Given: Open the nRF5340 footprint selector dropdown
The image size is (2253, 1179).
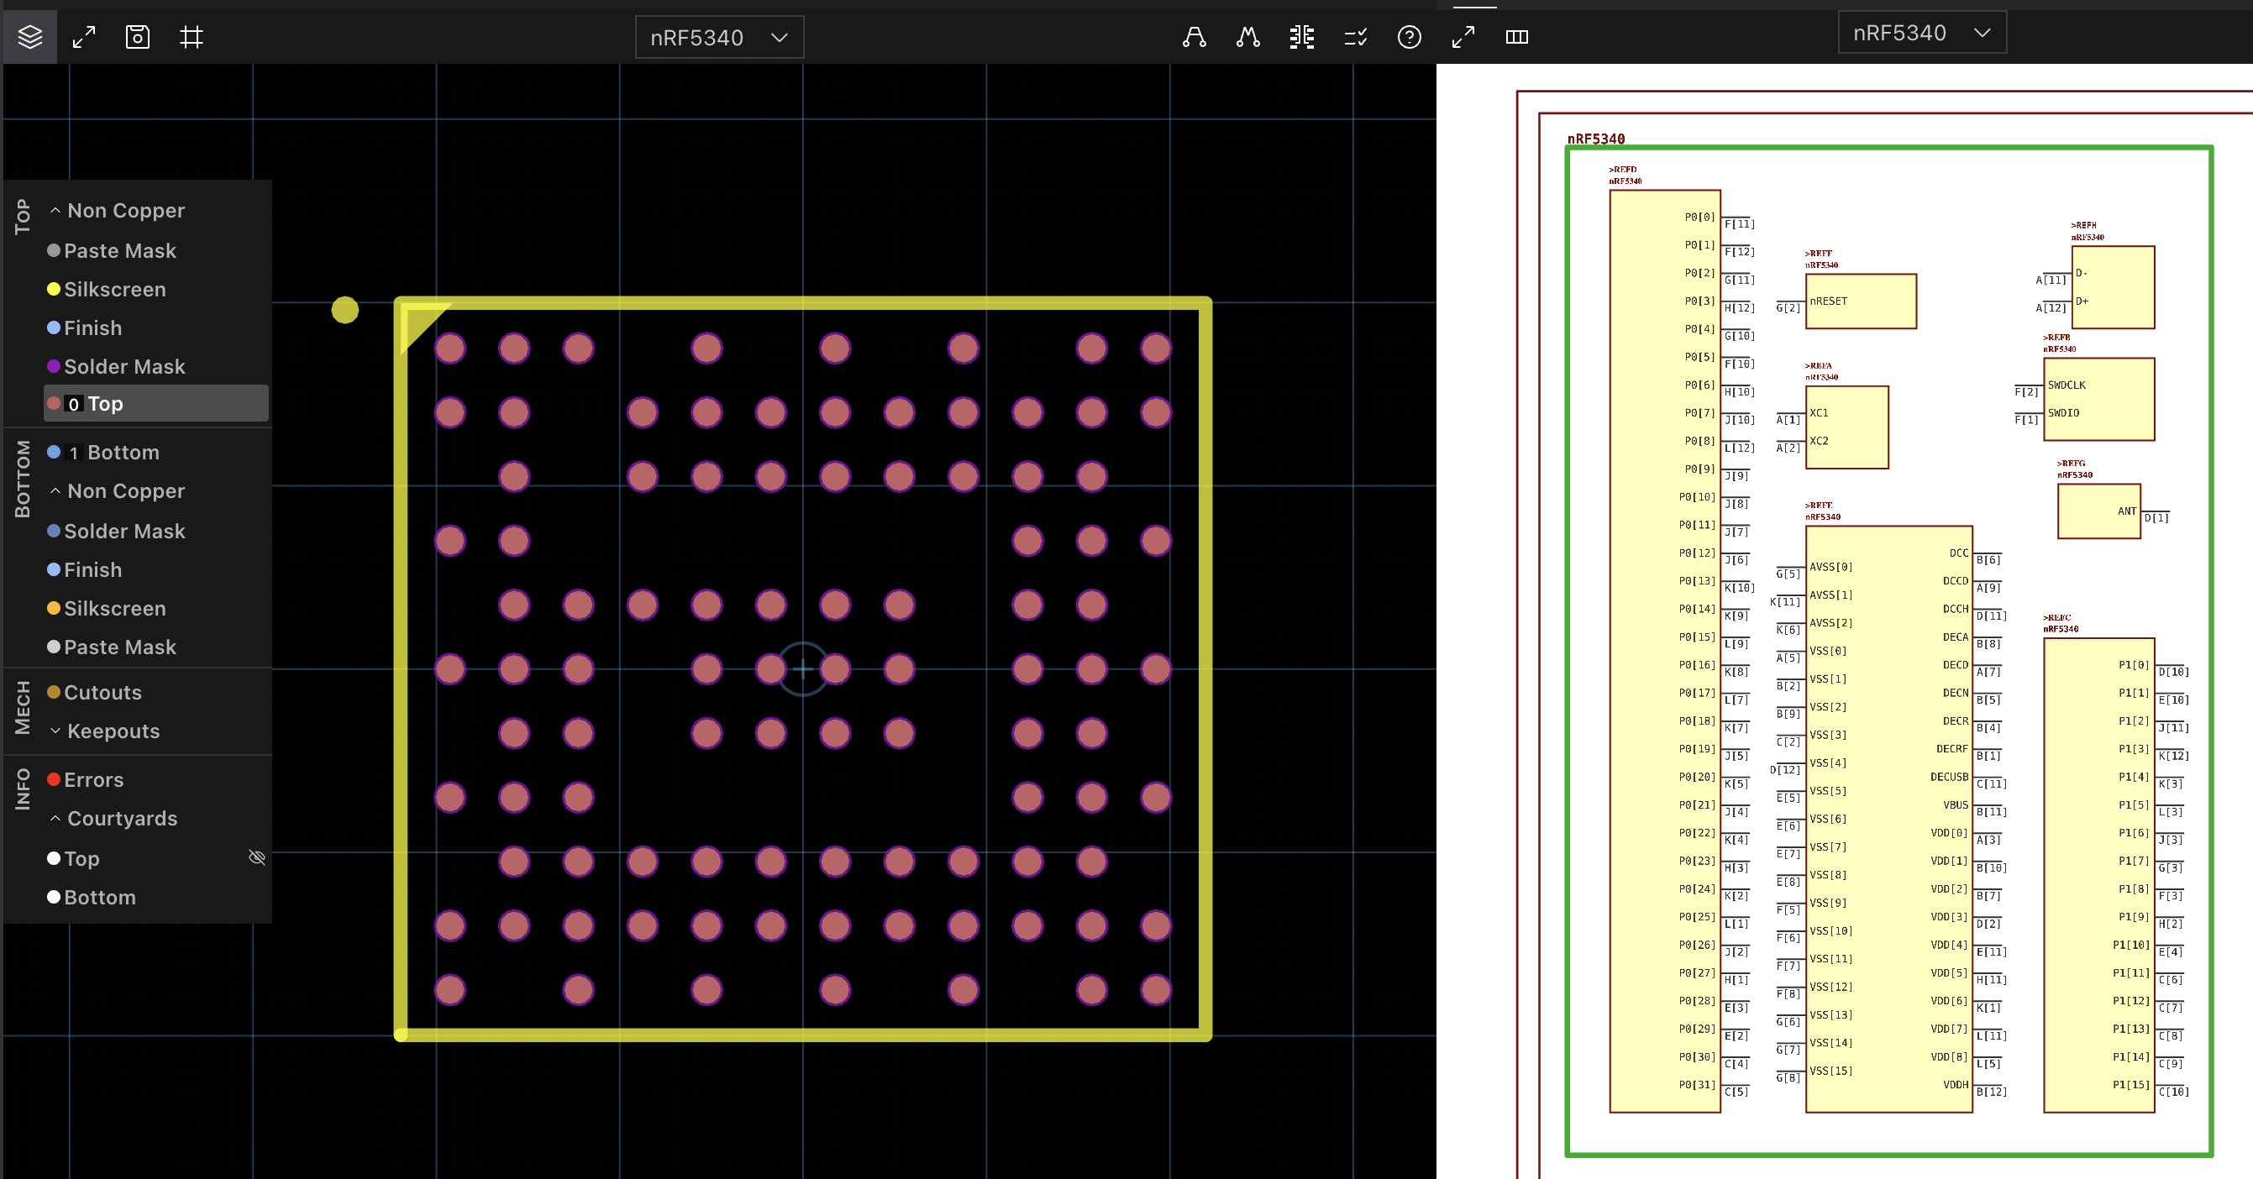Looking at the screenshot, I should pos(719,37).
